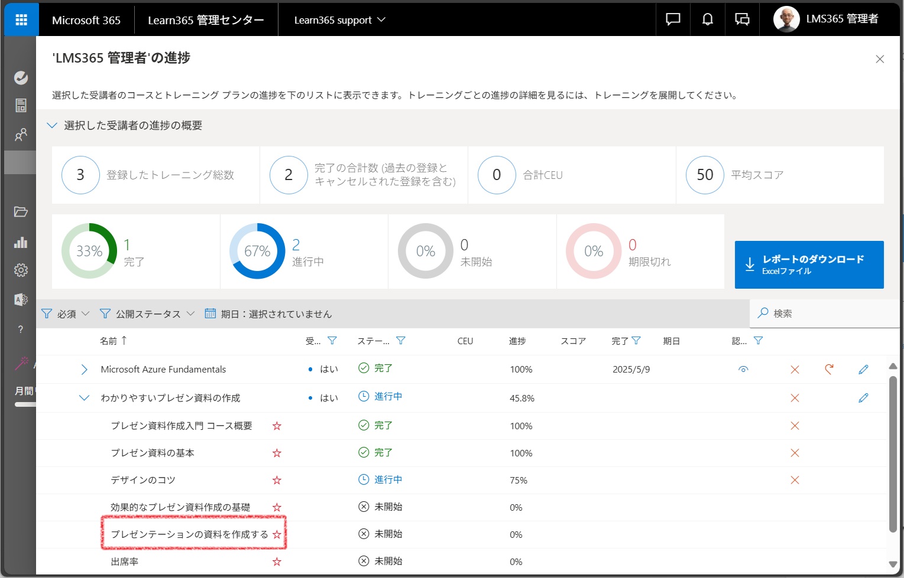Open the 必須 filter dropdown
This screenshot has height=578, width=904.
pyautogui.click(x=66, y=314)
